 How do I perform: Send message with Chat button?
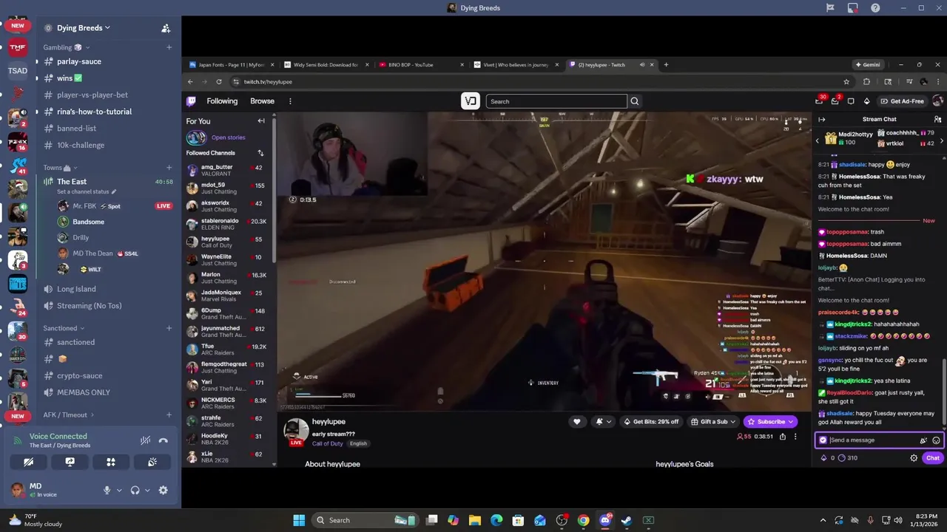[932, 458]
